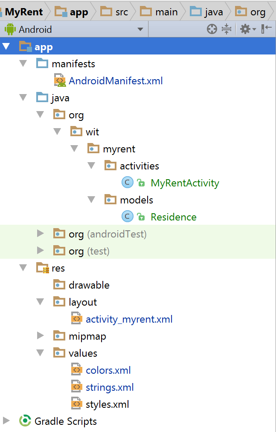Viewport: 276px width, 432px height.
Task: Collapse the manifests folder
Action: pyautogui.click(x=23, y=64)
